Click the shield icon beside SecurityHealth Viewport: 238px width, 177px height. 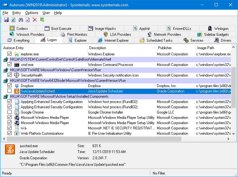point(16,75)
